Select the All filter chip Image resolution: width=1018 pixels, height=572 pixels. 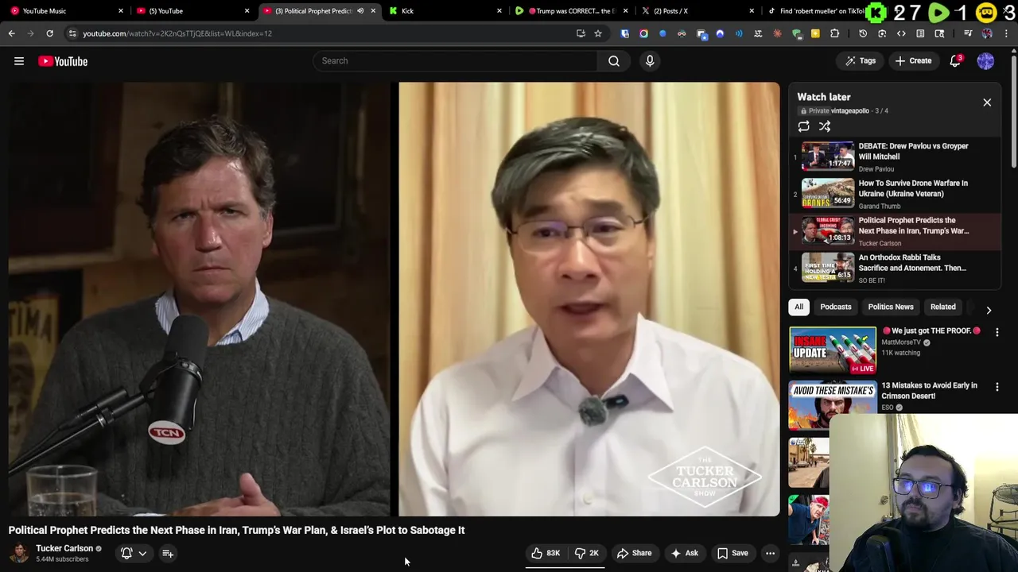tap(798, 307)
